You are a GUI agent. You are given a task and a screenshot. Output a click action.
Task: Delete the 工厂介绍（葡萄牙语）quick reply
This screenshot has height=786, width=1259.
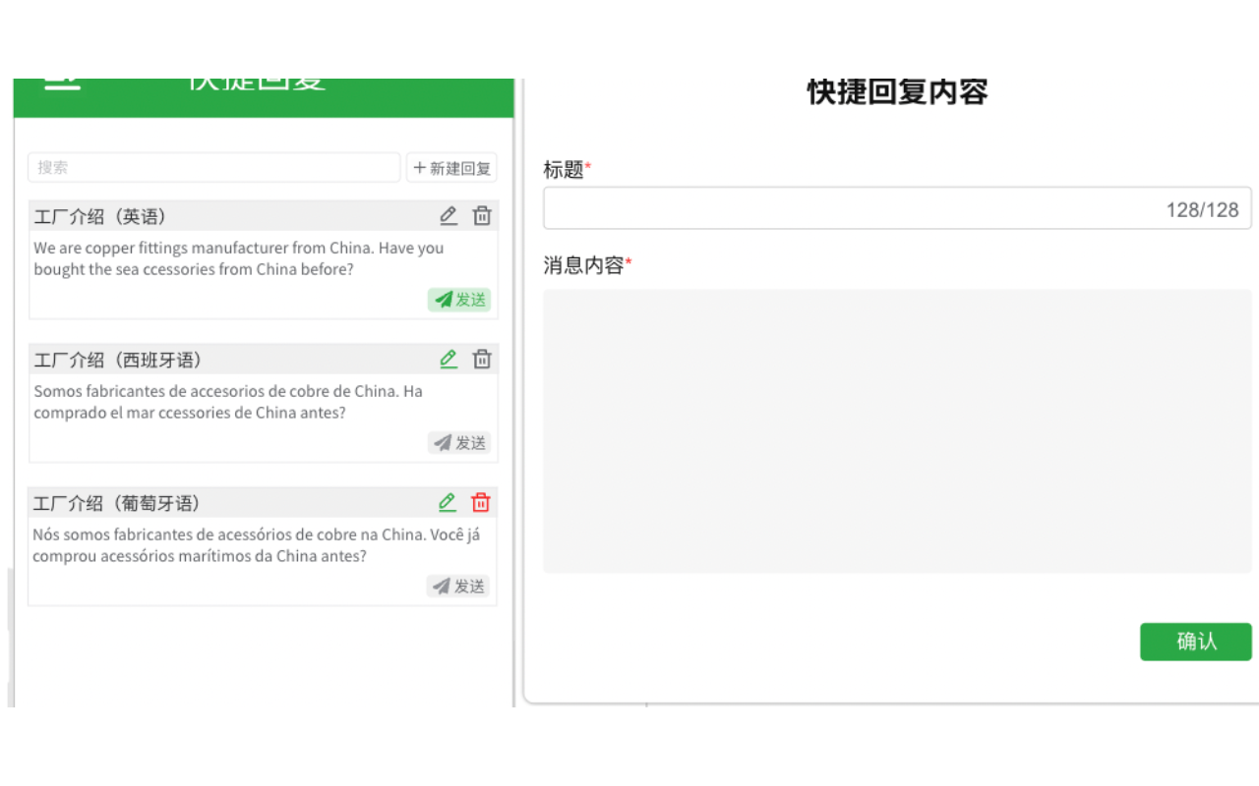pyautogui.click(x=481, y=503)
